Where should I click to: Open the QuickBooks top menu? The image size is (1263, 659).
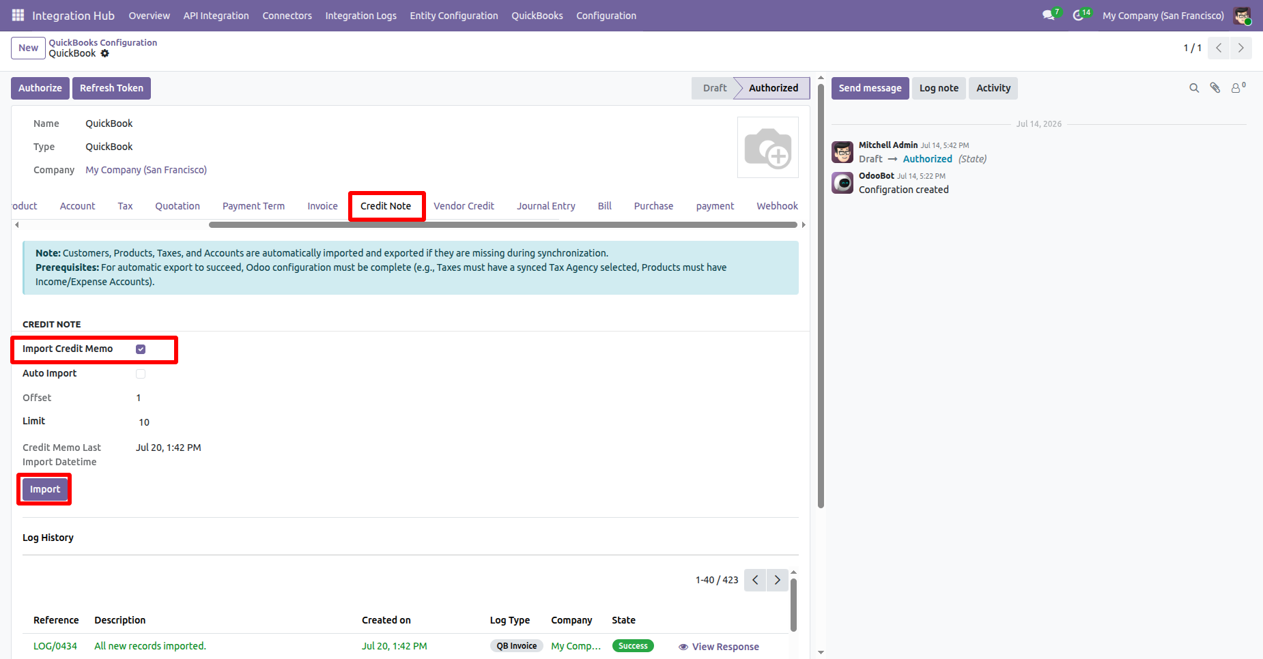(537, 15)
